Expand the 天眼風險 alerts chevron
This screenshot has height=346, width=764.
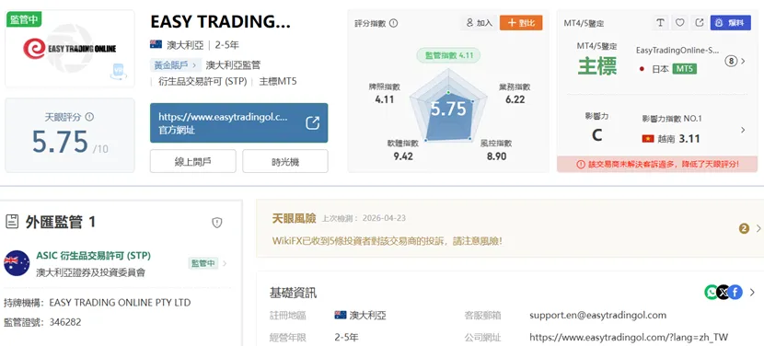point(758,228)
